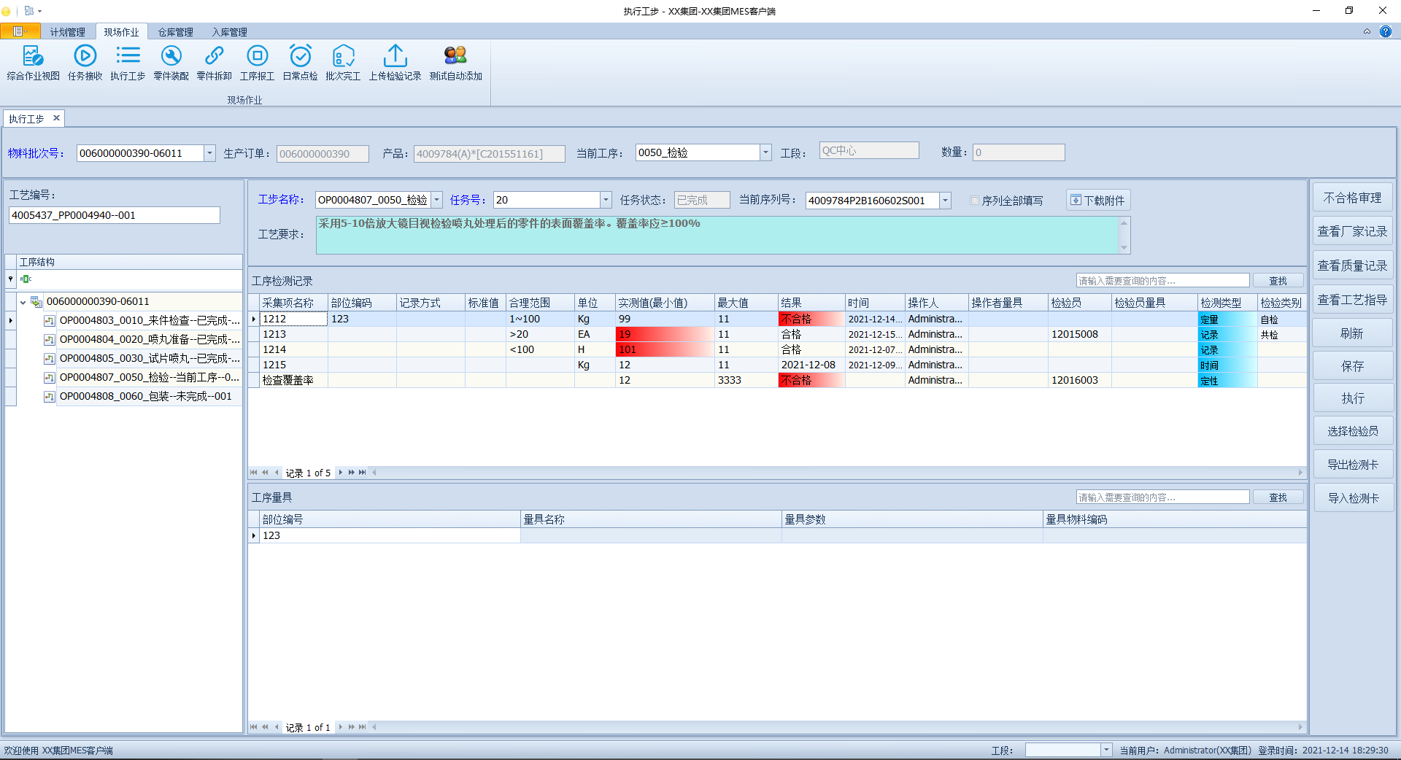
Task: Select the 任务接收 icon
Action: pos(85,62)
